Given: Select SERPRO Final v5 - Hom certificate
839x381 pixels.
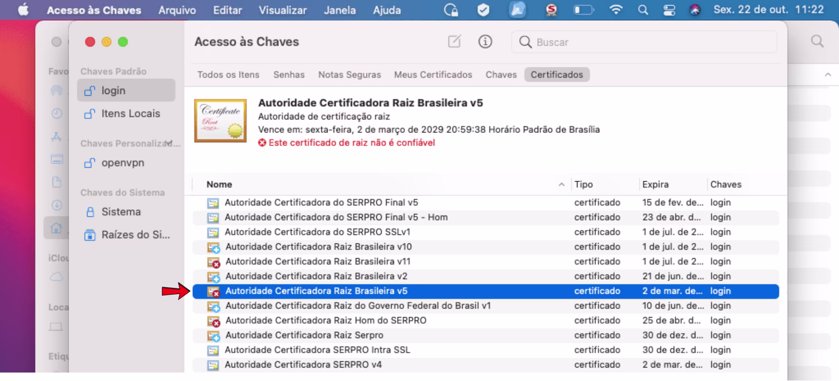Looking at the screenshot, I should pos(486,217).
